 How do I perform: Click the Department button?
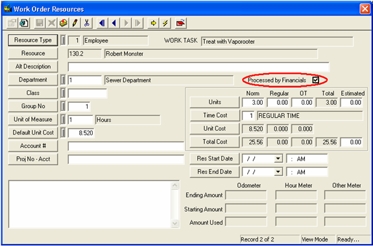33,80
